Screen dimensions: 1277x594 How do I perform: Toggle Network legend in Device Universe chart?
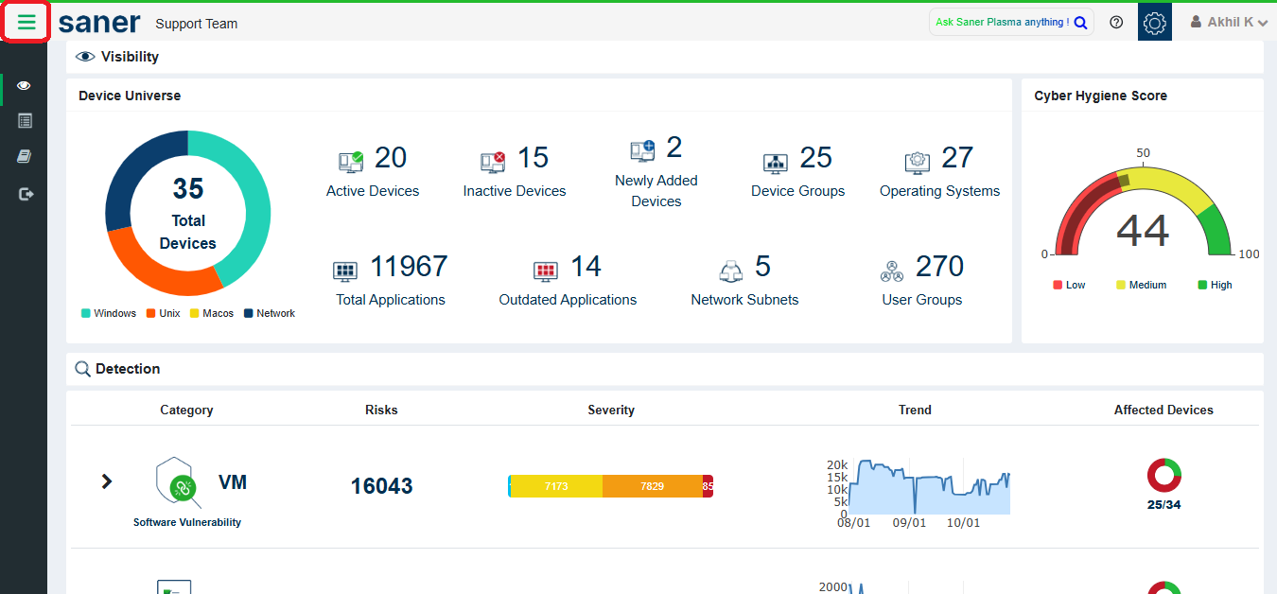click(x=269, y=313)
